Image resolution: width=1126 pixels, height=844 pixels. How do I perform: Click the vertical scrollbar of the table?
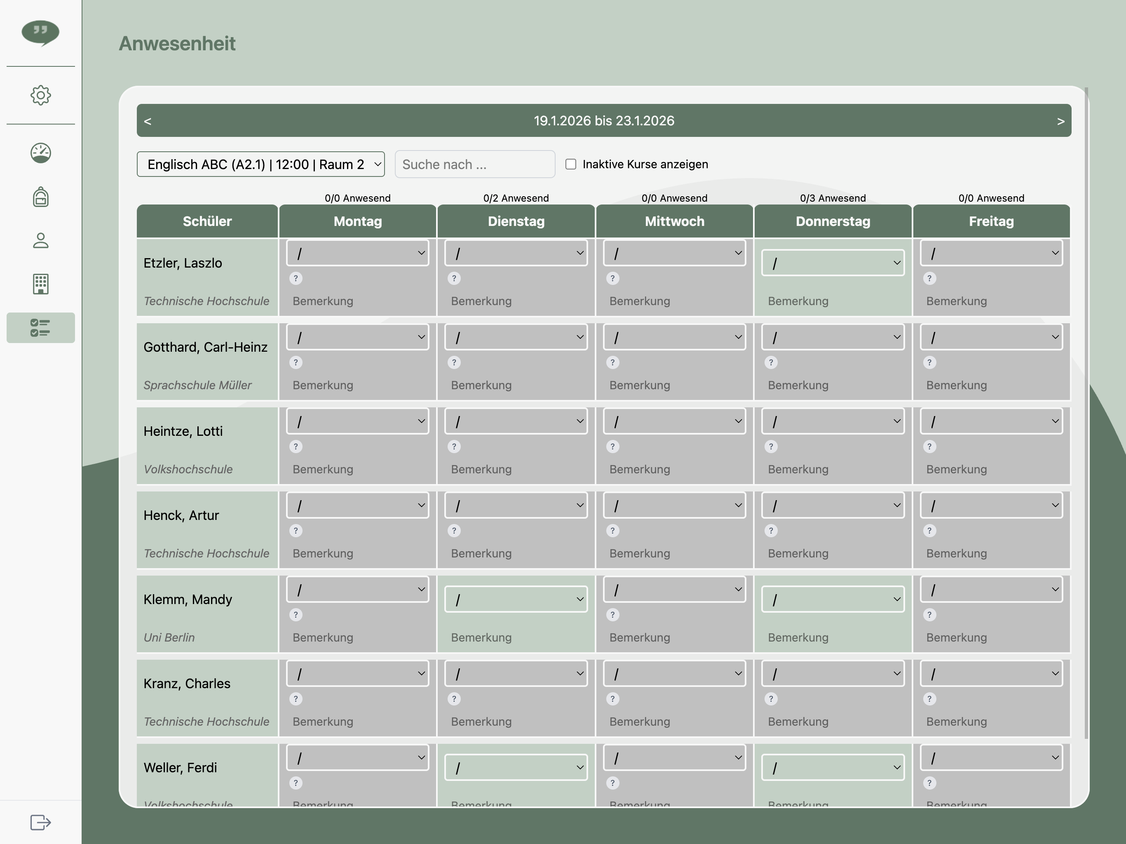(1086, 407)
